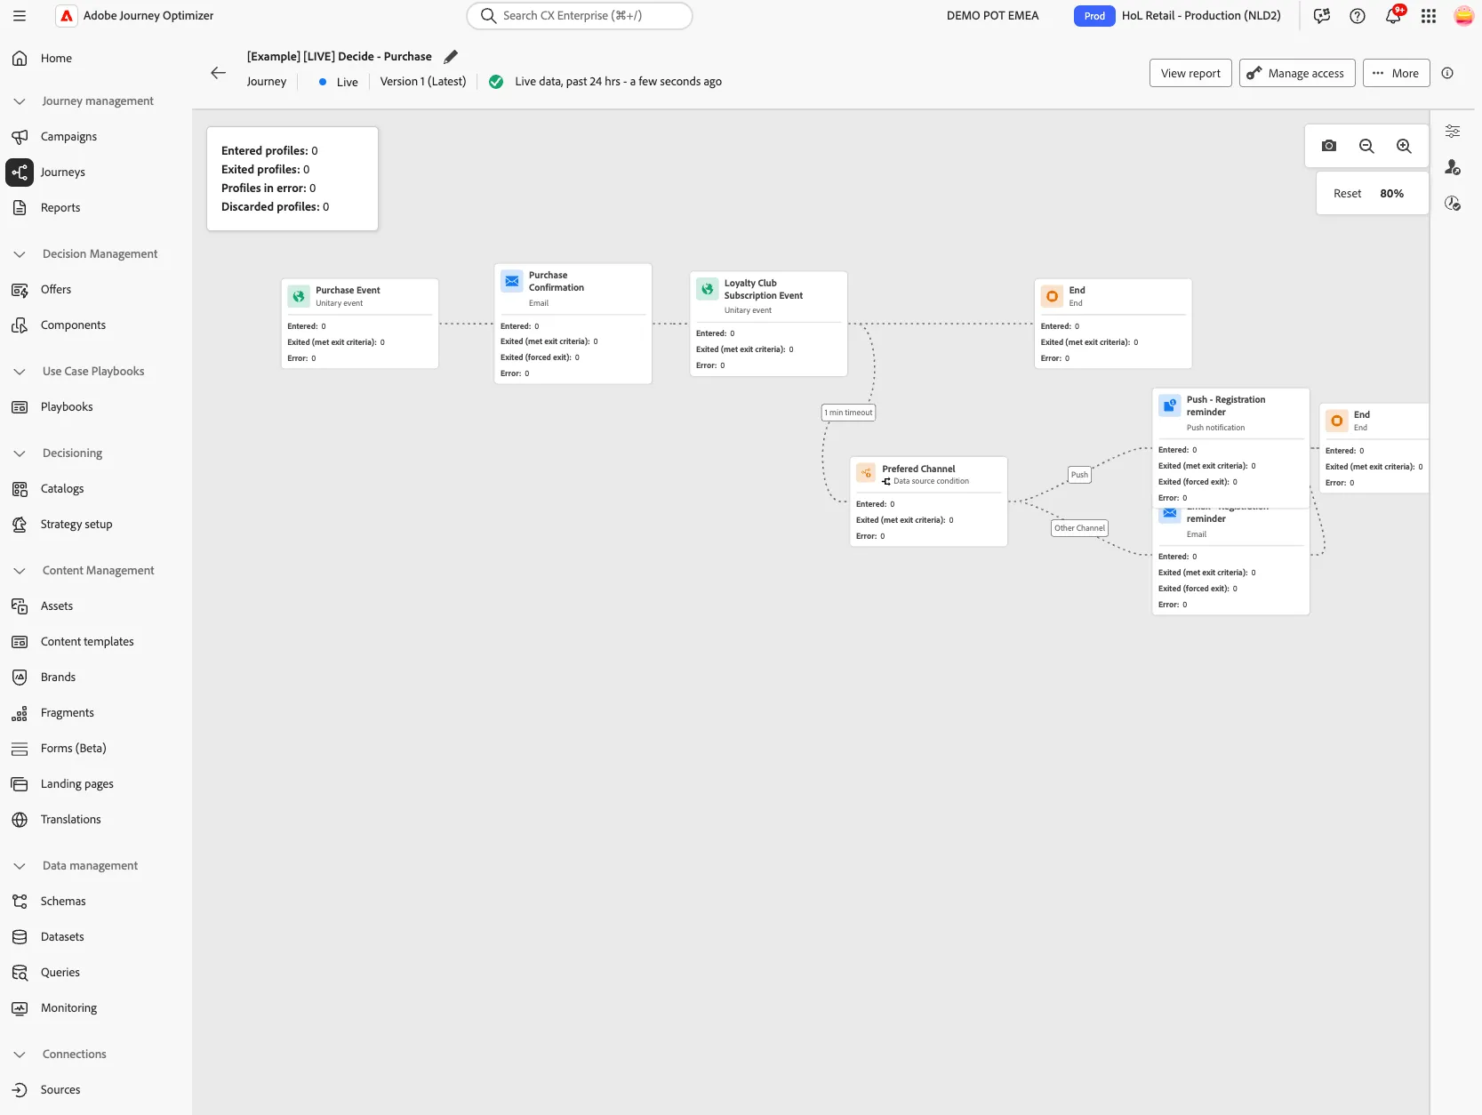Open the Campaigns megaphone icon
1482x1115 pixels.
[x=20, y=137]
